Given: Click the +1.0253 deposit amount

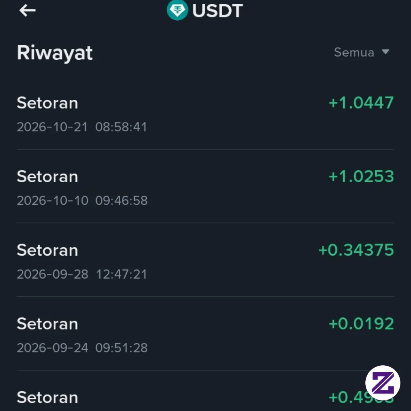Looking at the screenshot, I should pos(361,176).
